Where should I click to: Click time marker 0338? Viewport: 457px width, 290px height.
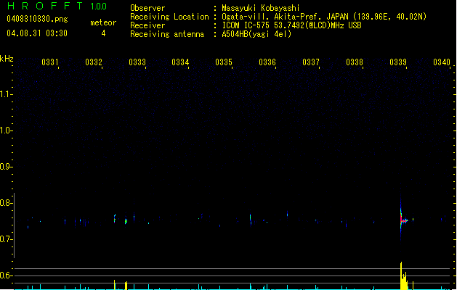355,62
